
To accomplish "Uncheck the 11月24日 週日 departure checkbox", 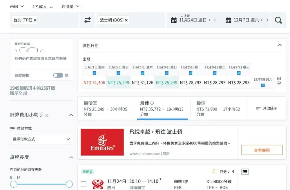I will [166, 73].
